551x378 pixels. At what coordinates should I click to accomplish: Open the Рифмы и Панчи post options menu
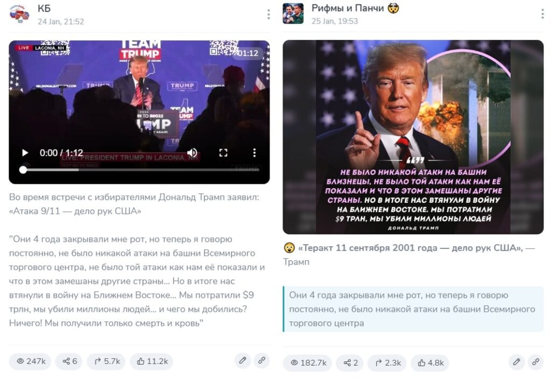(x=542, y=13)
